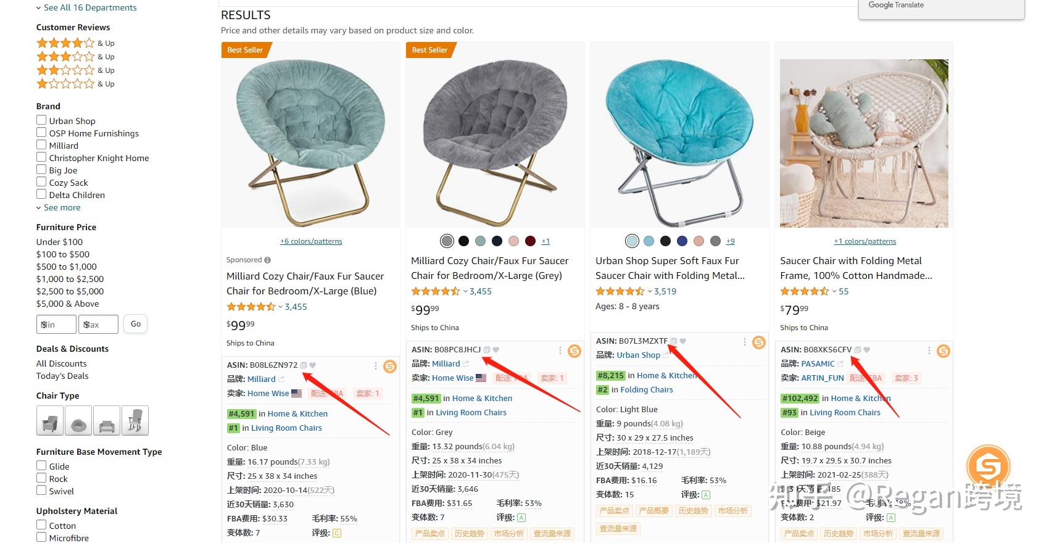
Task: Open the +6 colors/patterns link
Action: 311,241
